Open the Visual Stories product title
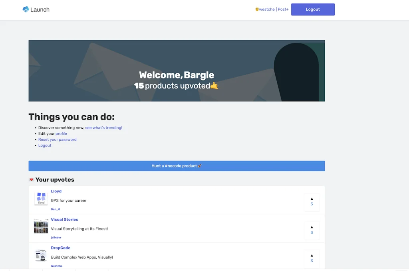The width and height of the screenshot is (409, 271). pyautogui.click(x=64, y=220)
